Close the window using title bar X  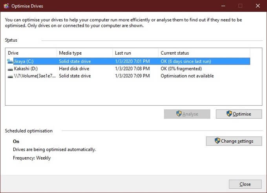click(258, 6)
